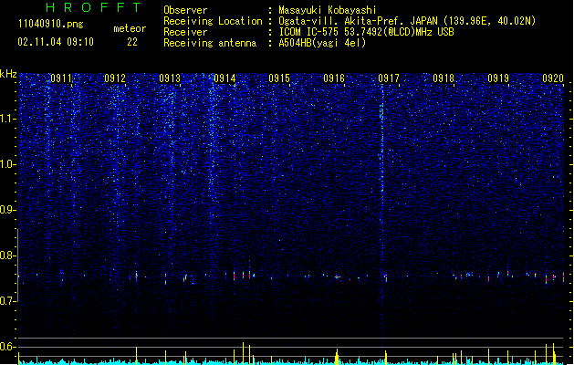
Task: Click the 0914 time marker
Action: [224, 78]
